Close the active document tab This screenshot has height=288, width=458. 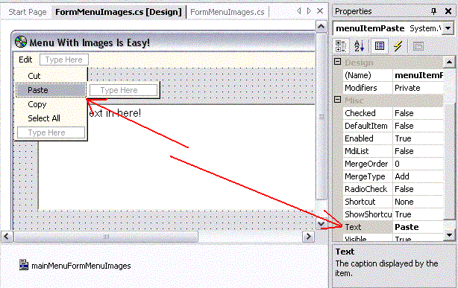(x=320, y=11)
